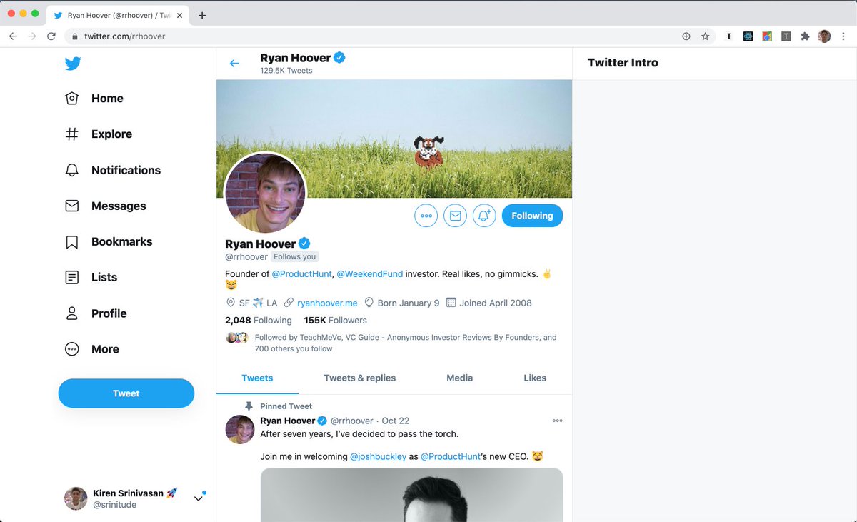Open the gray T extension icon

[x=786, y=36]
